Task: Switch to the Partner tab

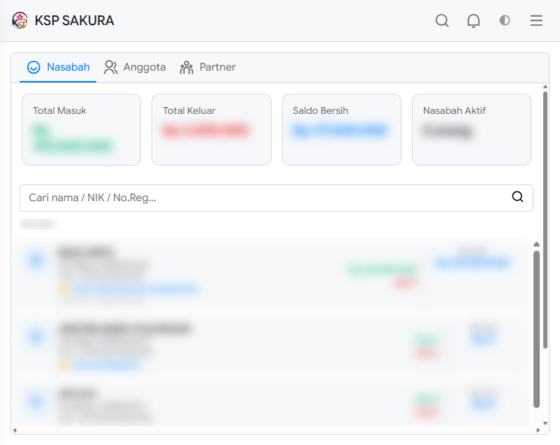Action: [207, 67]
